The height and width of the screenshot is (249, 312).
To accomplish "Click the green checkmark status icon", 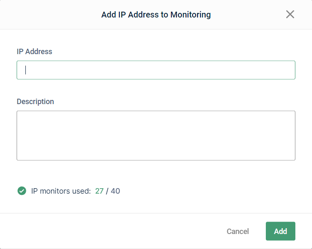I will tap(22, 191).
